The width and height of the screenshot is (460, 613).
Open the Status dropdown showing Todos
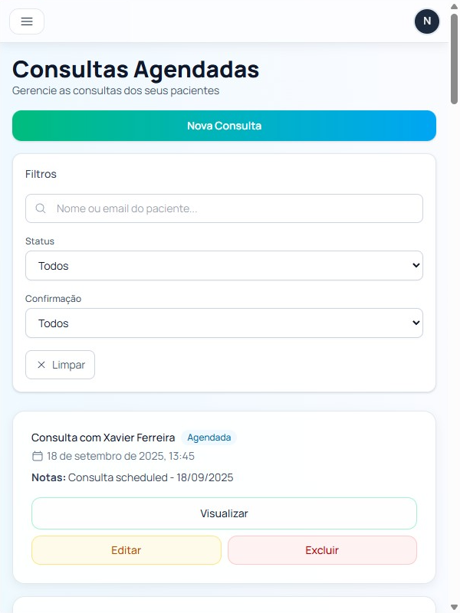(x=224, y=265)
